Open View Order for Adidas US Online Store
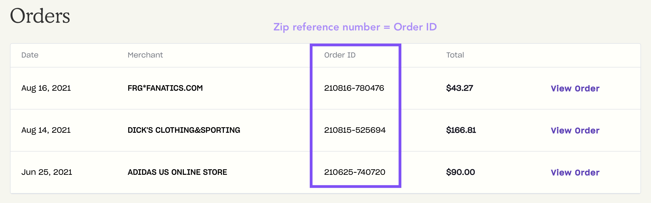Screen dimensions: 651x203 [x=575, y=173]
